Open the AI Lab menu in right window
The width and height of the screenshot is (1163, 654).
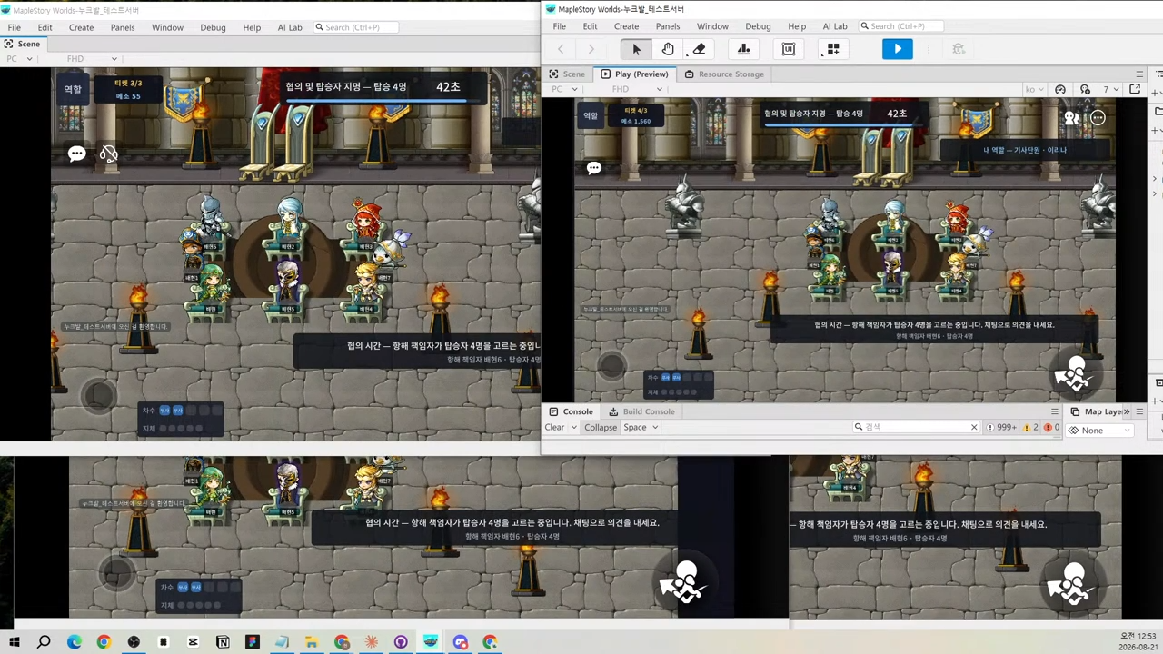tap(835, 26)
